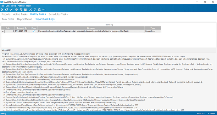Click the 5/11/2021 date in status bar
217x115 pixels.
[x=201, y=114]
